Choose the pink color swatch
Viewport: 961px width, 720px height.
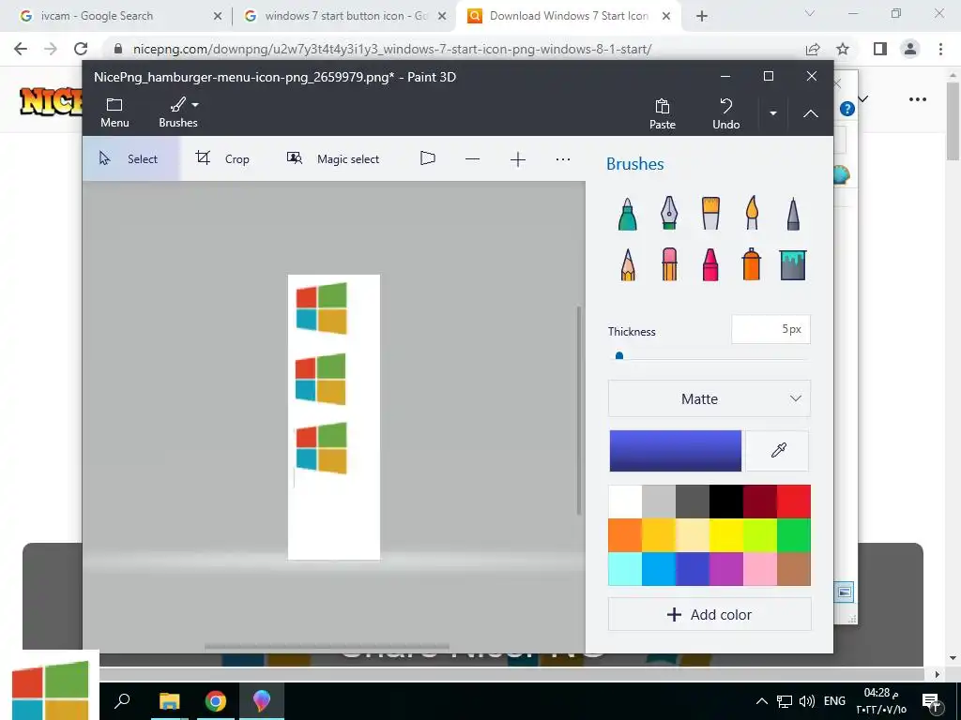[760, 569]
